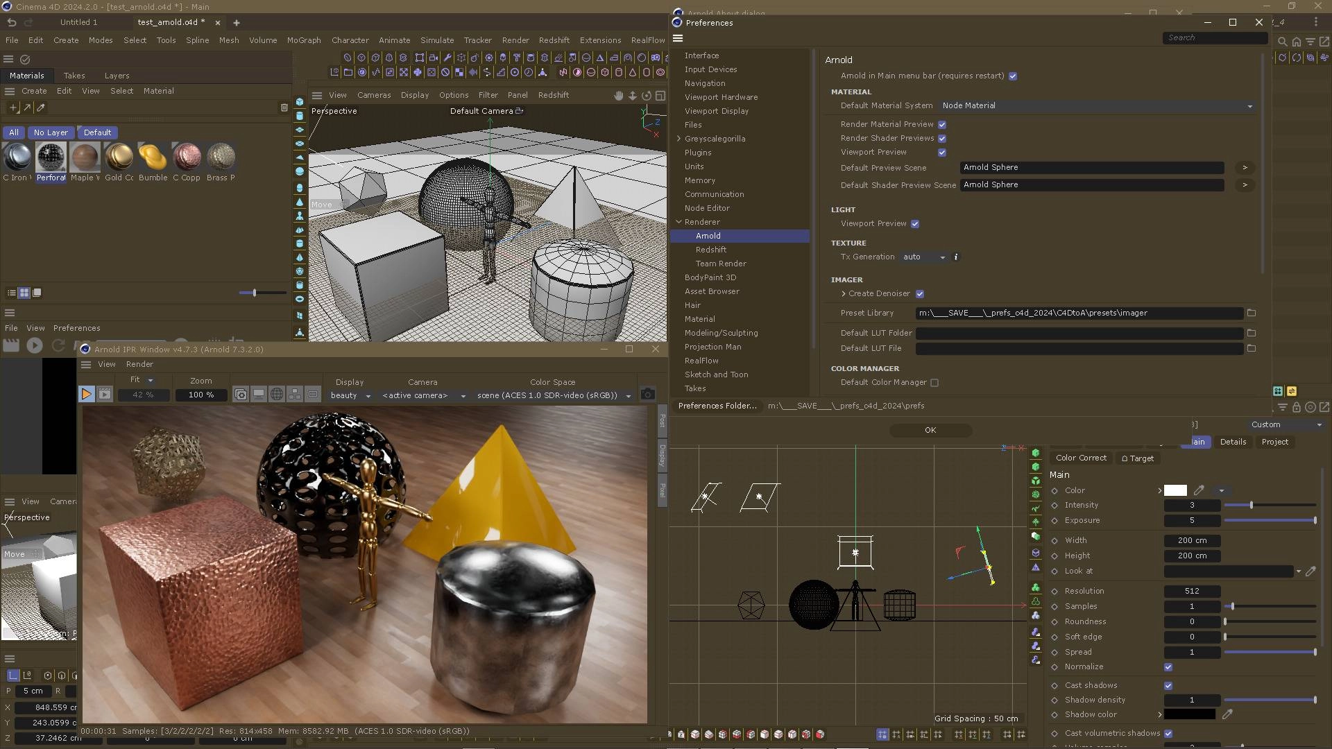Filter materials by No Layer
1332x749 pixels.
(51, 132)
